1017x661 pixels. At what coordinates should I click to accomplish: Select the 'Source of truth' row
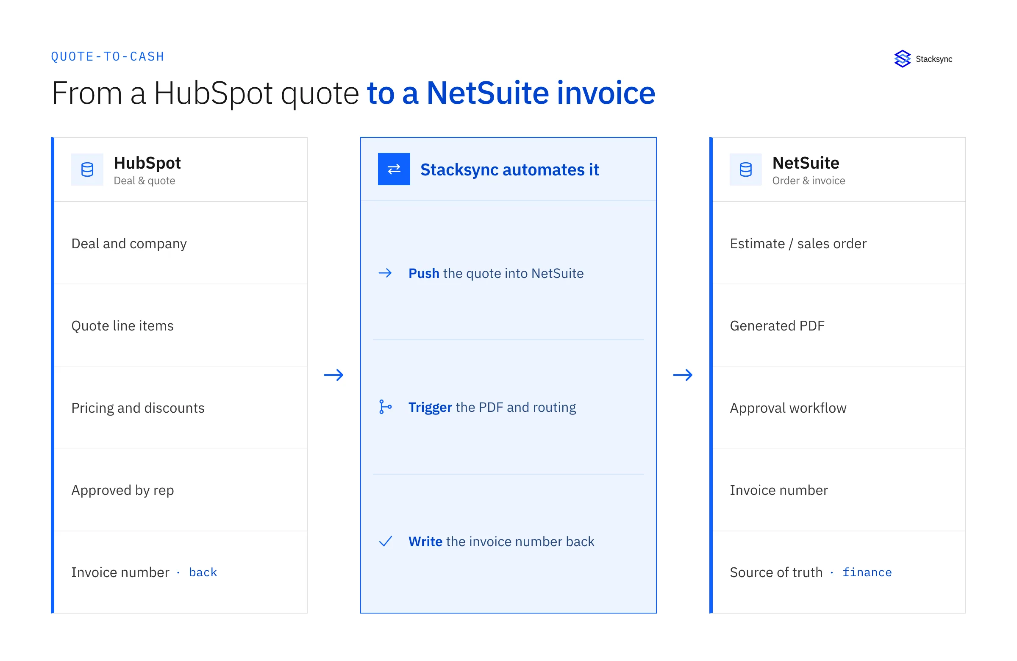click(839, 572)
